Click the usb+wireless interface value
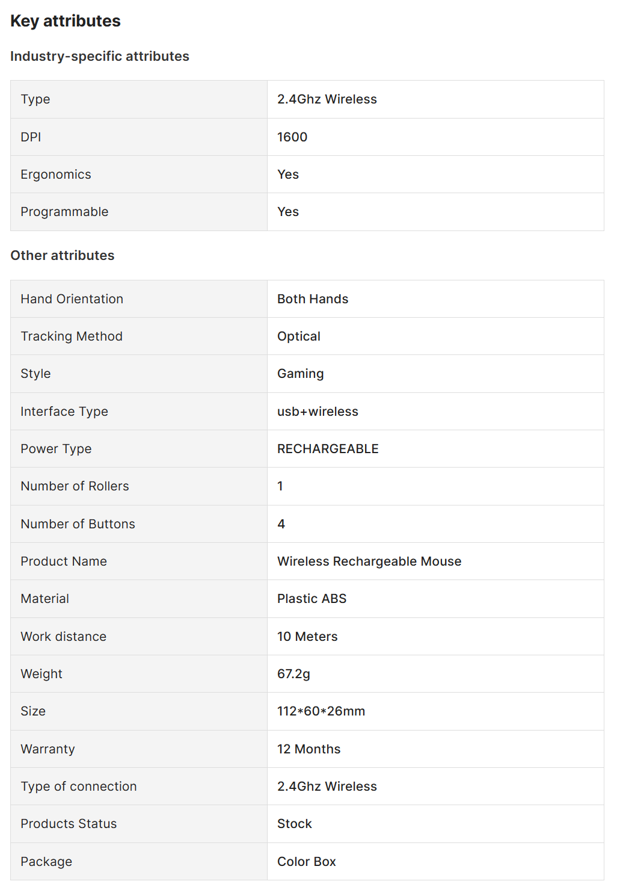The height and width of the screenshot is (887, 617). pos(318,412)
